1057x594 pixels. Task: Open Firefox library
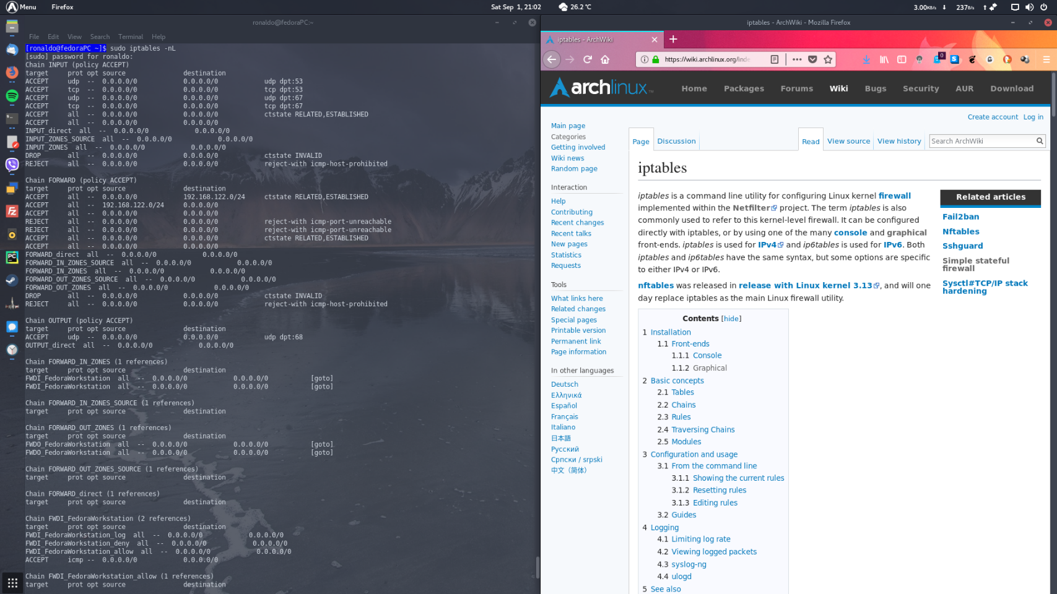(x=884, y=59)
